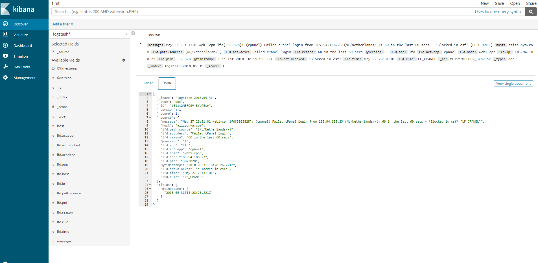The image size is (538, 263).
Task: Collapse the field sidebar with arrow button
Action: tap(133, 33)
